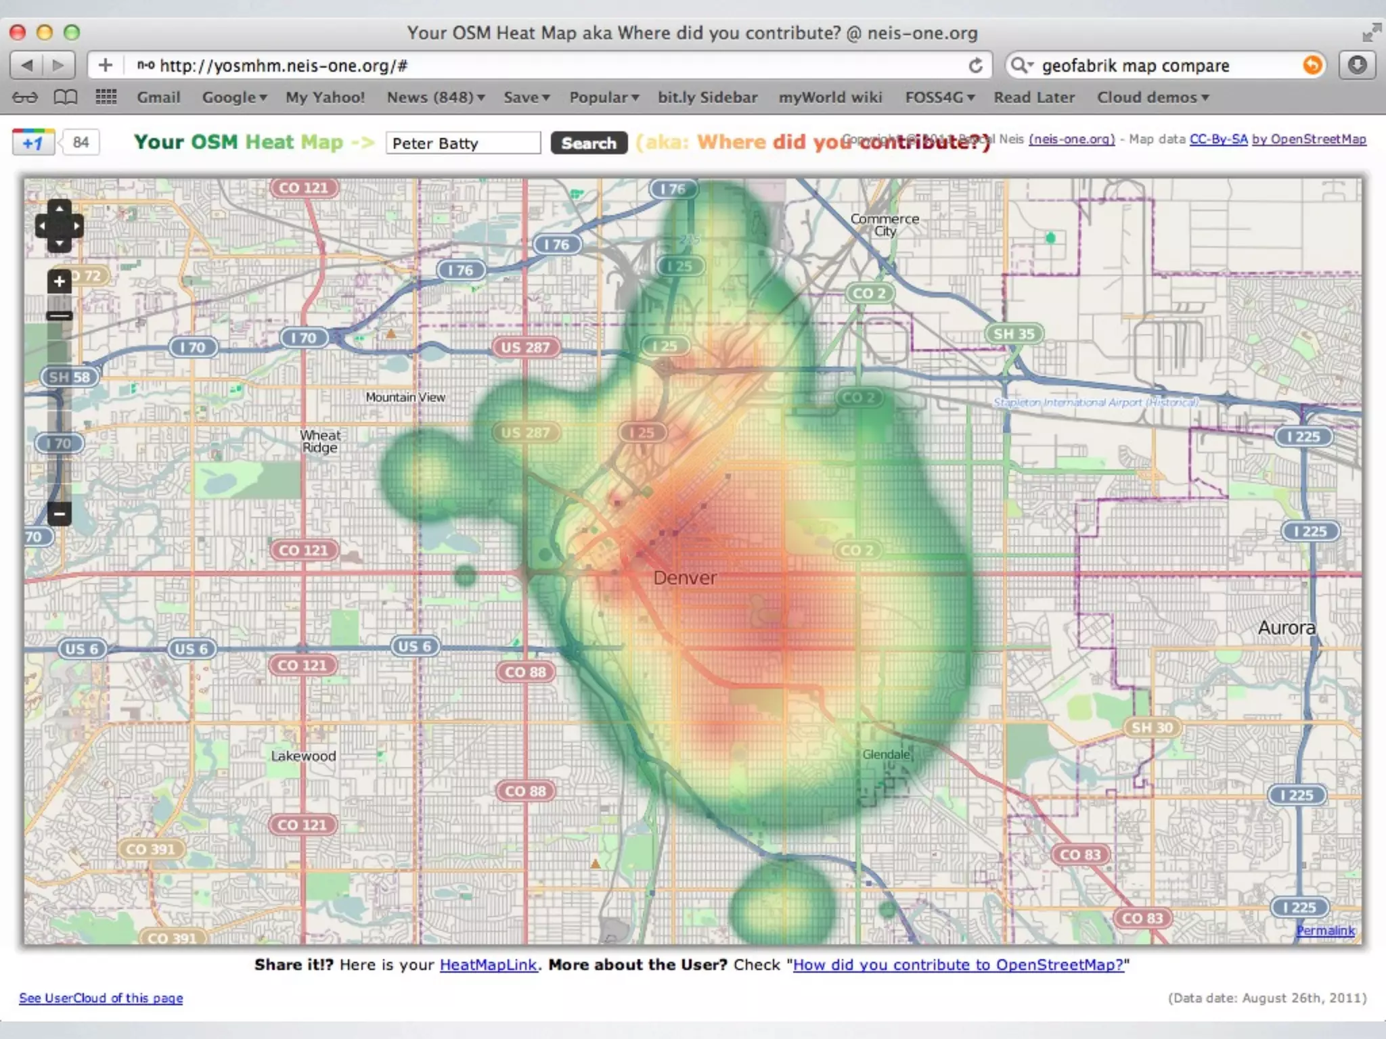Expand the News (848) bookmarks folder
The image size is (1386, 1039).
point(435,97)
